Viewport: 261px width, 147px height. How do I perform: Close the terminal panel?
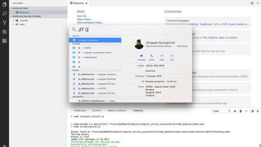[258, 111]
